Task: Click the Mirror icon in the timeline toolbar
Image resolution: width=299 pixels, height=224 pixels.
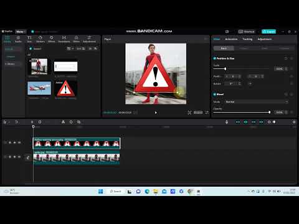Action: coord(63,122)
